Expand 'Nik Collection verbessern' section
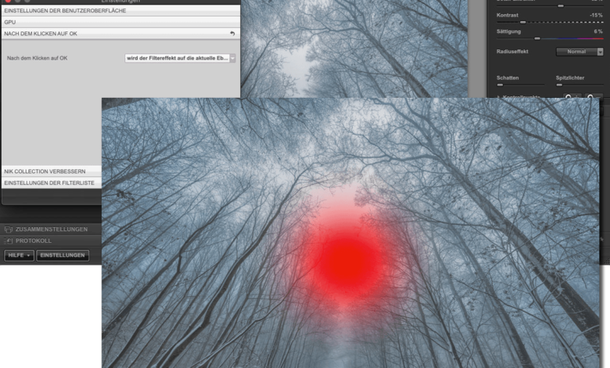This screenshot has height=368, width=610. tap(52, 171)
